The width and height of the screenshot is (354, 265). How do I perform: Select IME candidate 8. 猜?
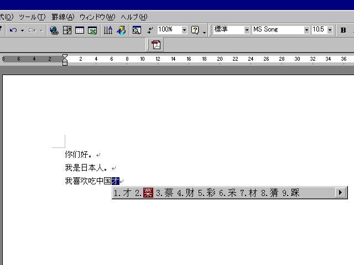pyautogui.click(x=270, y=193)
